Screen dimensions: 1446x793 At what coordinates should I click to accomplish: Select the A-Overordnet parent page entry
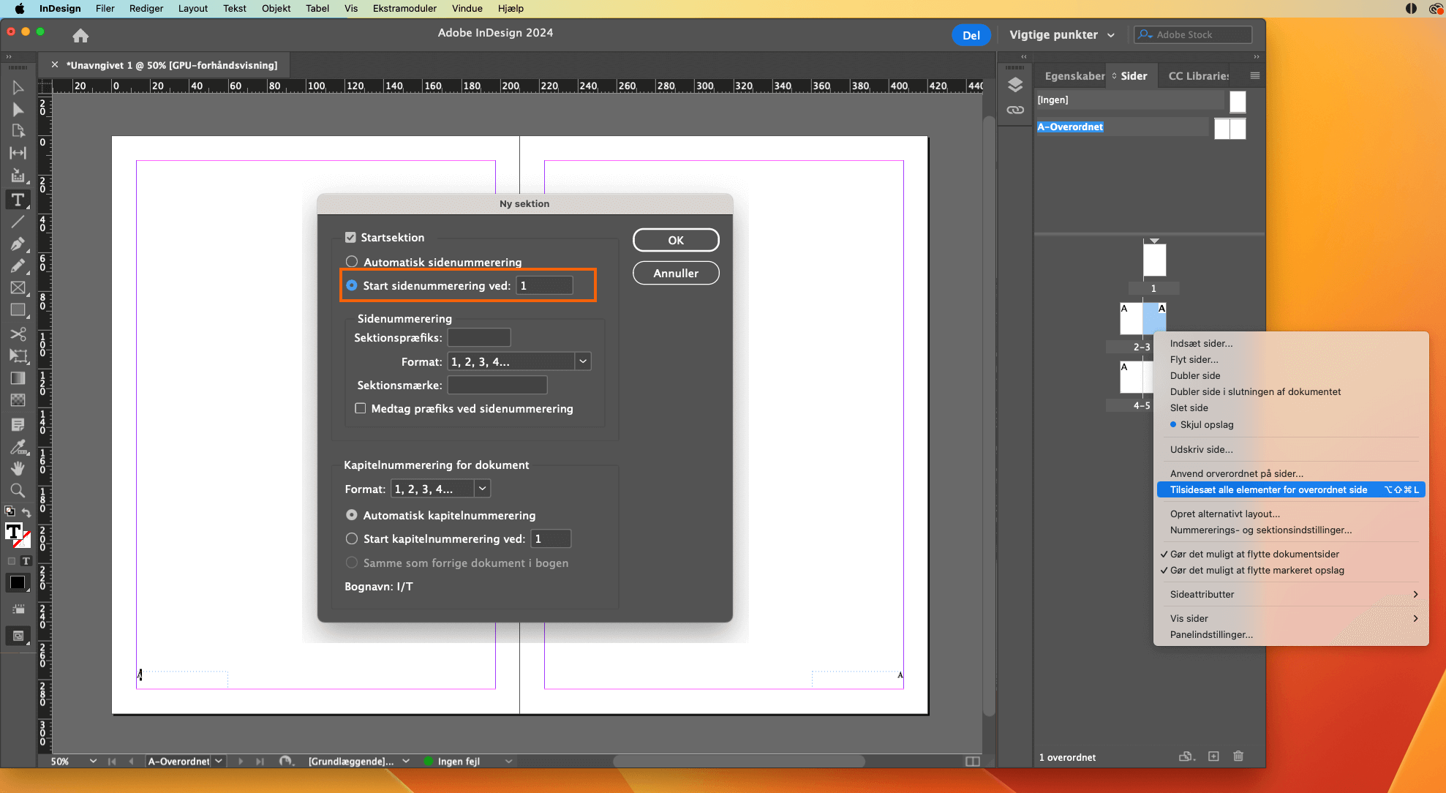point(1070,127)
